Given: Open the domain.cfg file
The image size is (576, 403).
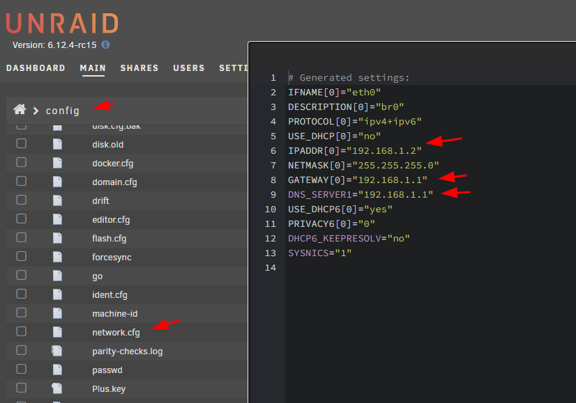Looking at the screenshot, I should (x=114, y=182).
